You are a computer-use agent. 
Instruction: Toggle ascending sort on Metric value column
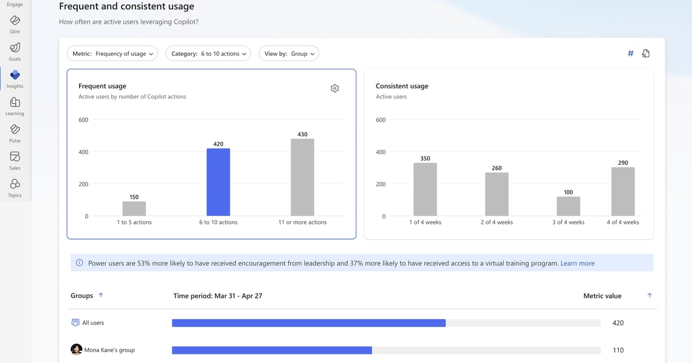[x=649, y=295]
